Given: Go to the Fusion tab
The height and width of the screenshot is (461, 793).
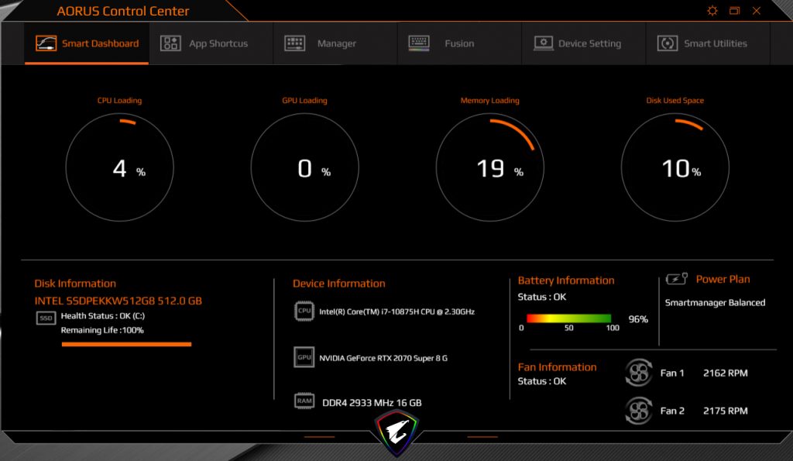Looking at the screenshot, I should [459, 43].
